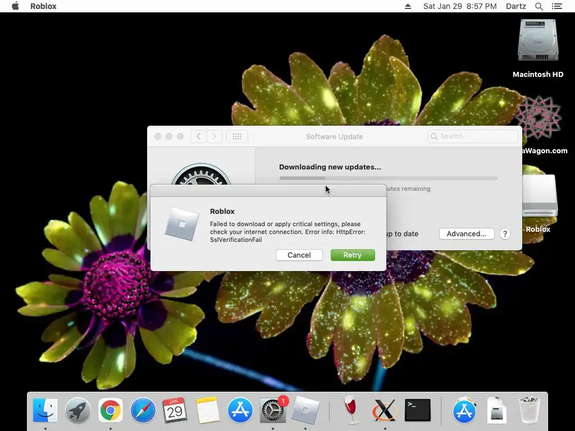The image size is (575, 431).
Task: Select the Roblox disk on desktop
Action: click(x=538, y=203)
